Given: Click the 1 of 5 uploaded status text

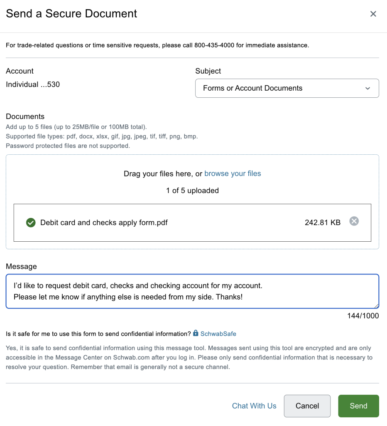Looking at the screenshot, I should coord(192,191).
